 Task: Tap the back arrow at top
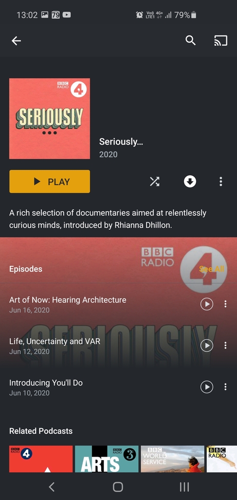click(x=16, y=40)
